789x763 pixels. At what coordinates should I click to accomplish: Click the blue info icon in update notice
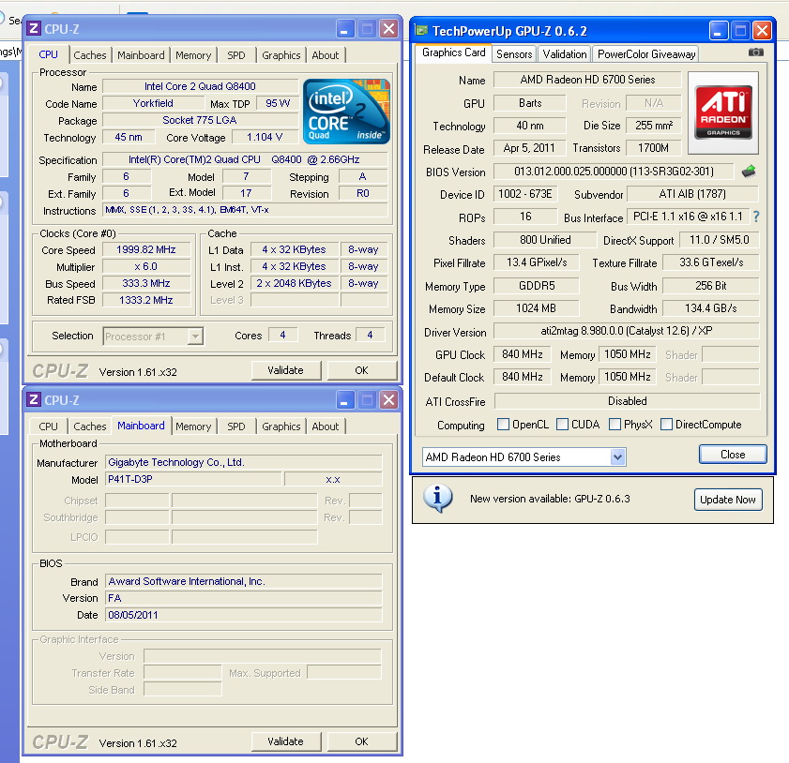(x=438, y=498)
